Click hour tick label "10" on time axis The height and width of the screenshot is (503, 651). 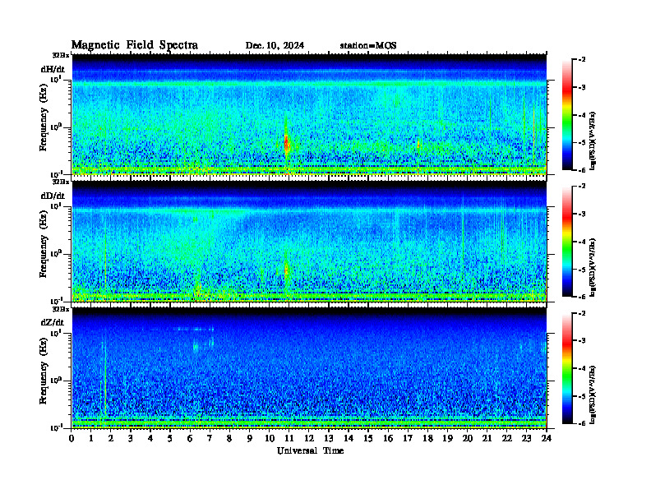click(269, 438)
